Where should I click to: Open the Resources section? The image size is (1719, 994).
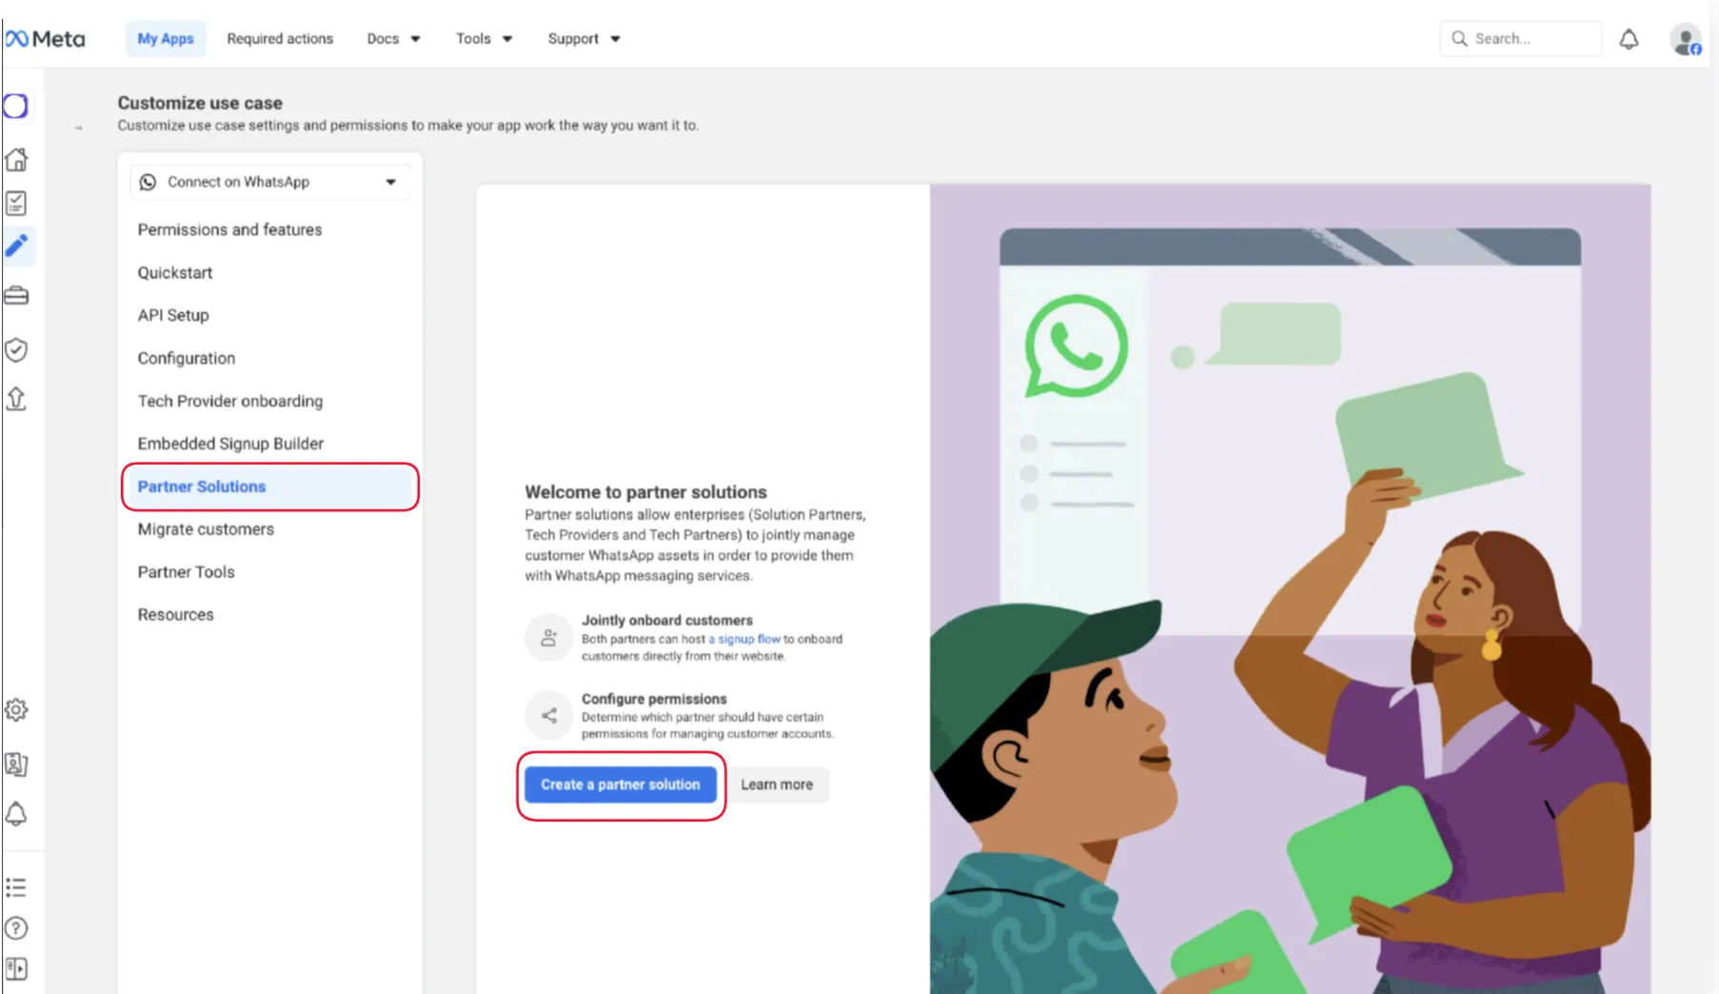pos(176,615)
